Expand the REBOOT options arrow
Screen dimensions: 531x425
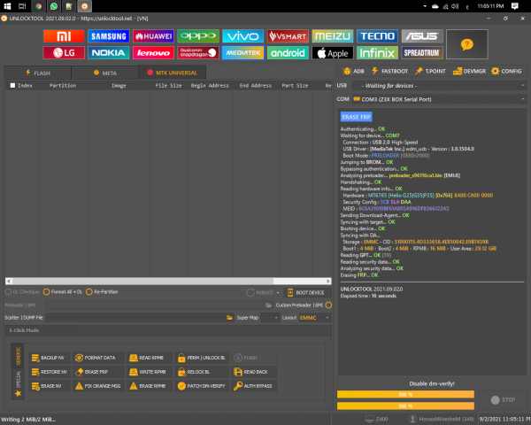[278, 292]
